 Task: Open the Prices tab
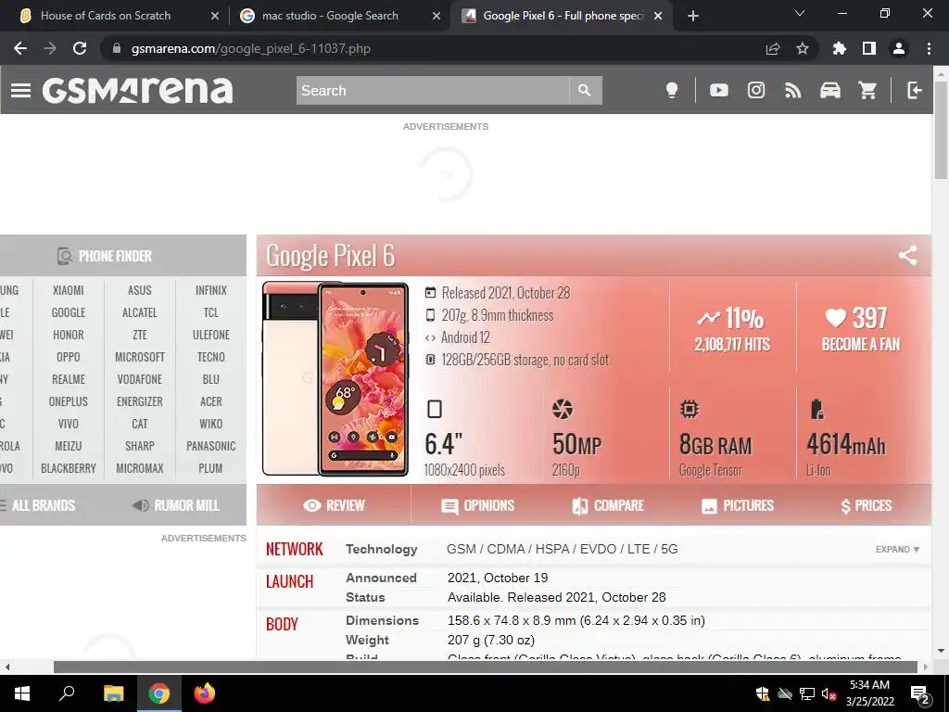point(867,505)
